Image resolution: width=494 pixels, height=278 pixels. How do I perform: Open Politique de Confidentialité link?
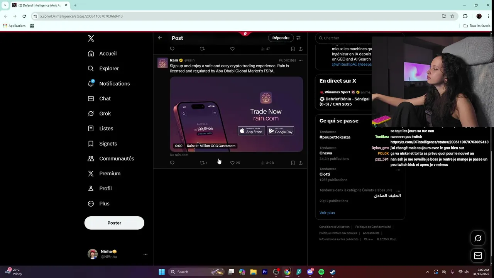click(373, 227)
